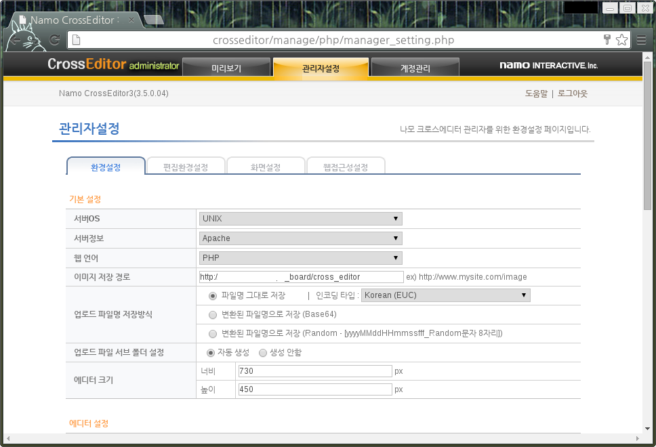Screen dimensions: 656x447
Task: Select 변환된 파일명으로 저장 (Base64) radio
Action: (213, 314)
